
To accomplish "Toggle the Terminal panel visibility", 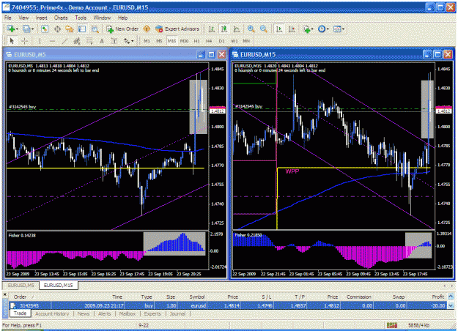I will click(x=82, y=29).
